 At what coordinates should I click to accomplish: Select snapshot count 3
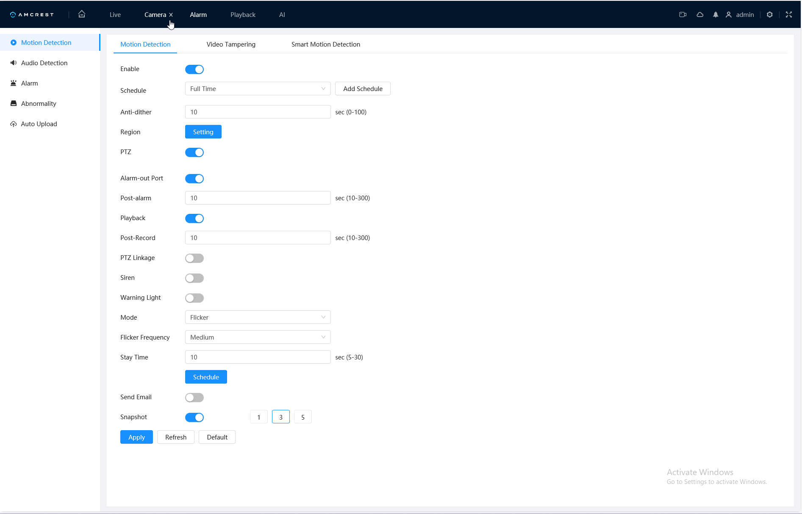coord(281,417)
